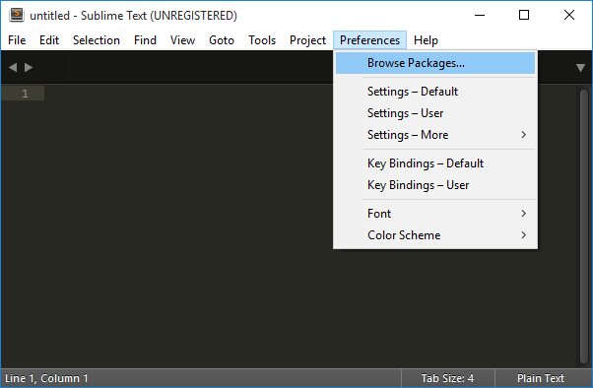
Task: Change indentation via Tab Size: 4
Action: click(447, 378)
